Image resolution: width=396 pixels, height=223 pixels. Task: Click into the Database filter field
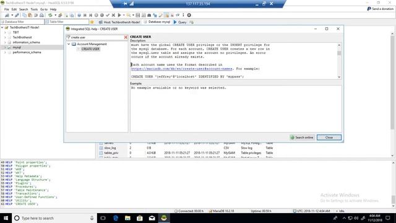tap(22, 22)
